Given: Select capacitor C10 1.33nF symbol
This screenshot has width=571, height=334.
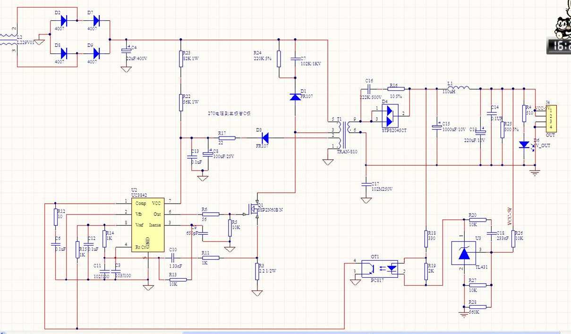Looking at the screenshot, I should pyautogui.click(x=172, y=257).
